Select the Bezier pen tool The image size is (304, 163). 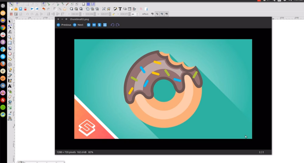10,75
